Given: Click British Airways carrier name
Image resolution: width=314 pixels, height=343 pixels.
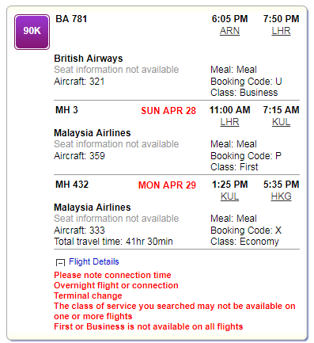Looking at the screenshot, I should [x=89, y=59].
